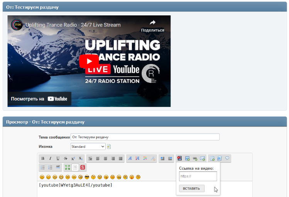Open the font face dropdown icon
289x197 pixels.
(130, 158)
